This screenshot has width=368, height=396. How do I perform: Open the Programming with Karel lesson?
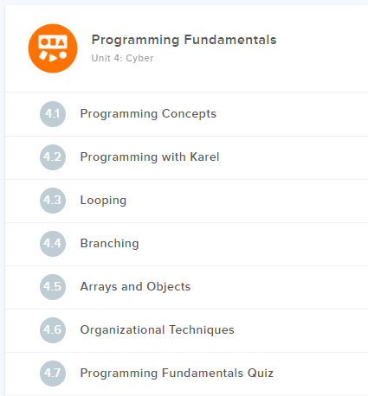pos(150,157)
